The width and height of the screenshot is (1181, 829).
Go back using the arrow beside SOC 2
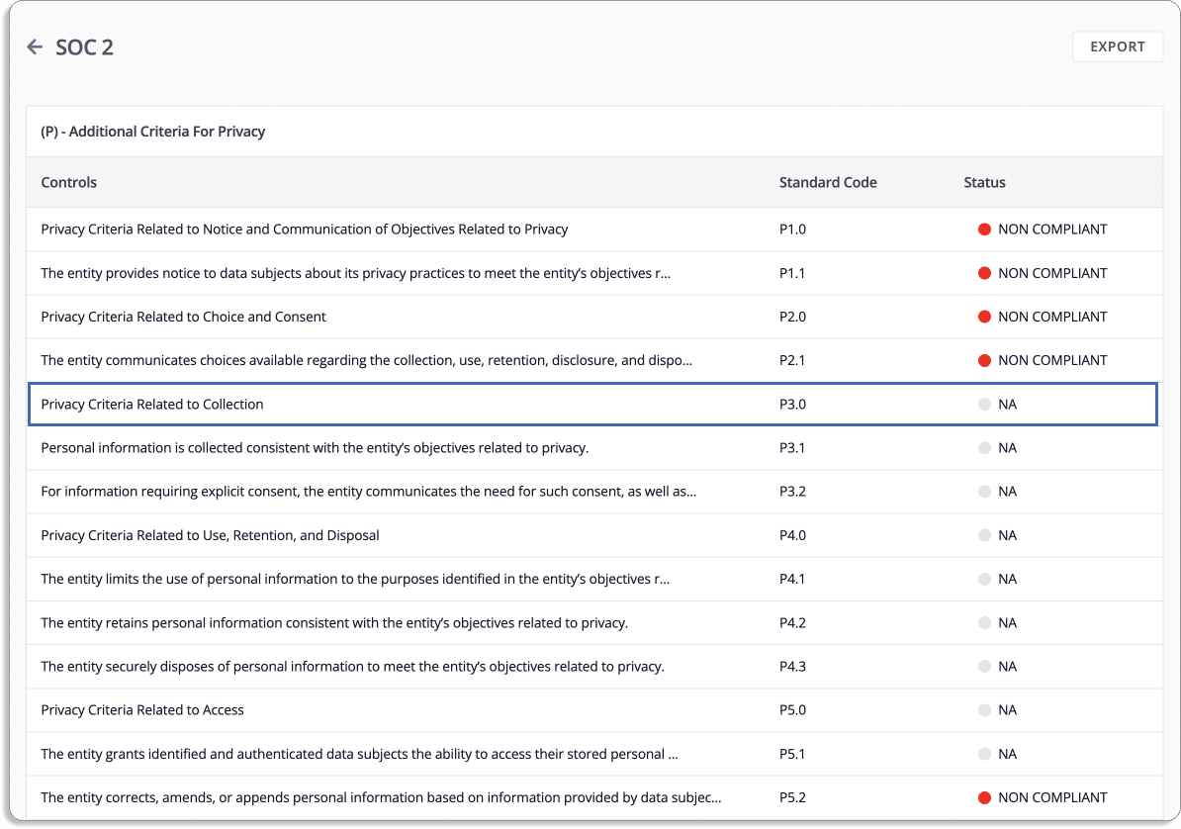coord(35,46)
